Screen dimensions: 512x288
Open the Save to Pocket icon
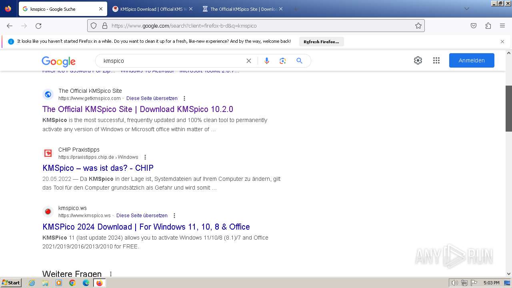click(x=474, y=26)
